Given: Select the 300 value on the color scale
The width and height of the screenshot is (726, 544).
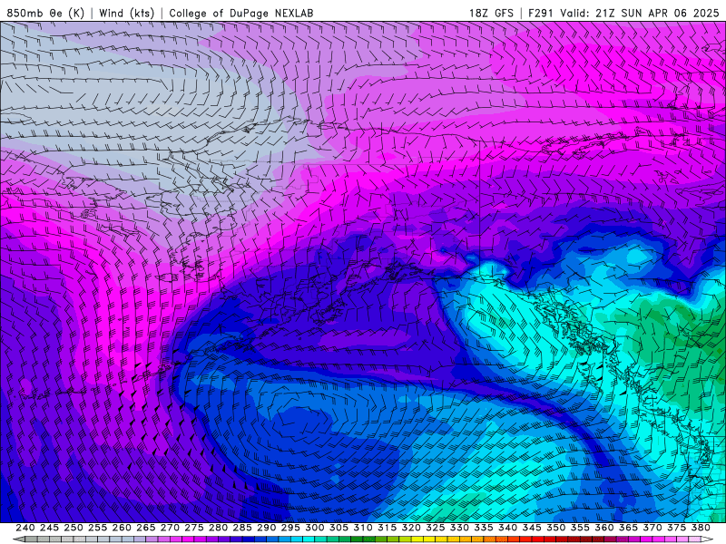Looking at the screenshot, I should point(315,528).
